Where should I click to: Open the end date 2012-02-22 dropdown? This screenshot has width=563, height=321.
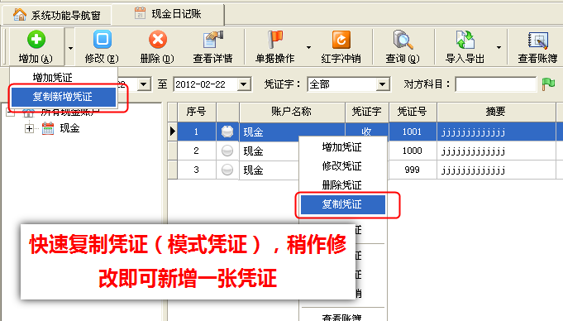pos(243,84)
